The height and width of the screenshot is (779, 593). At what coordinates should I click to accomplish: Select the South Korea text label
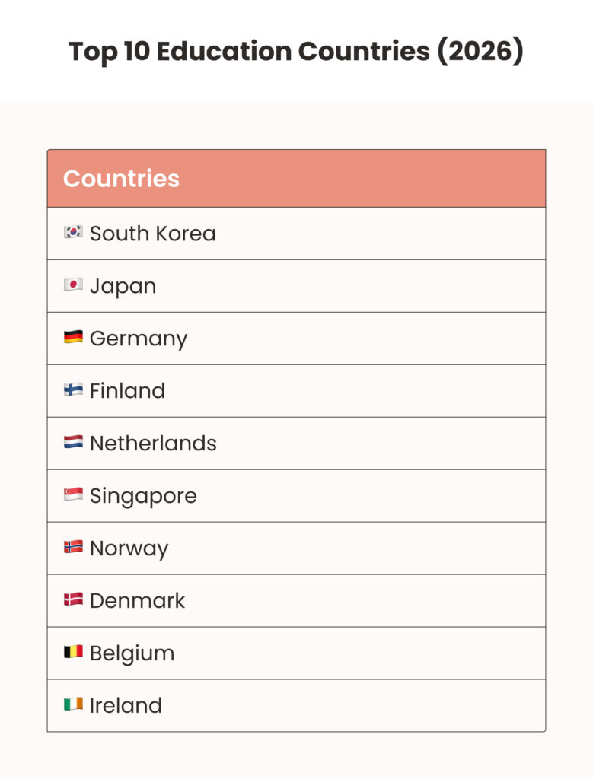pos(153,234)
